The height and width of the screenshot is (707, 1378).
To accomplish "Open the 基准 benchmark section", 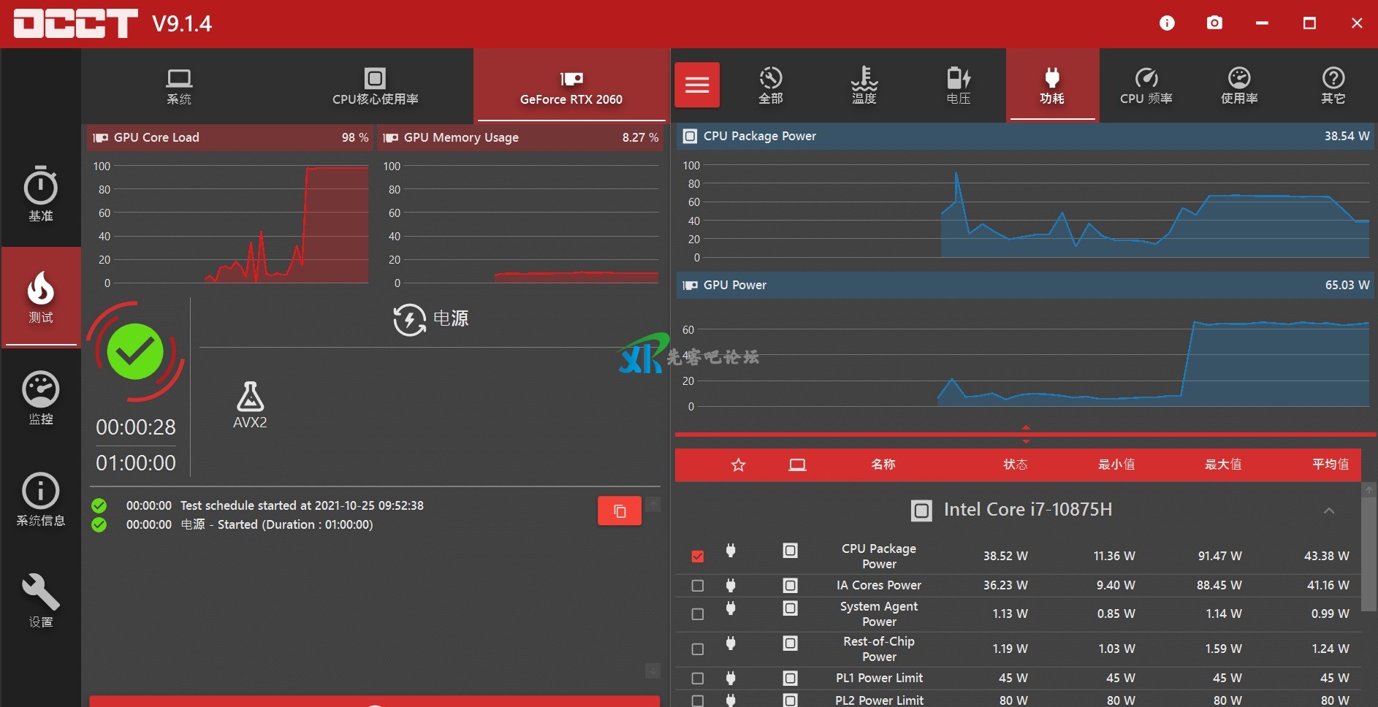I will point(41,194).
